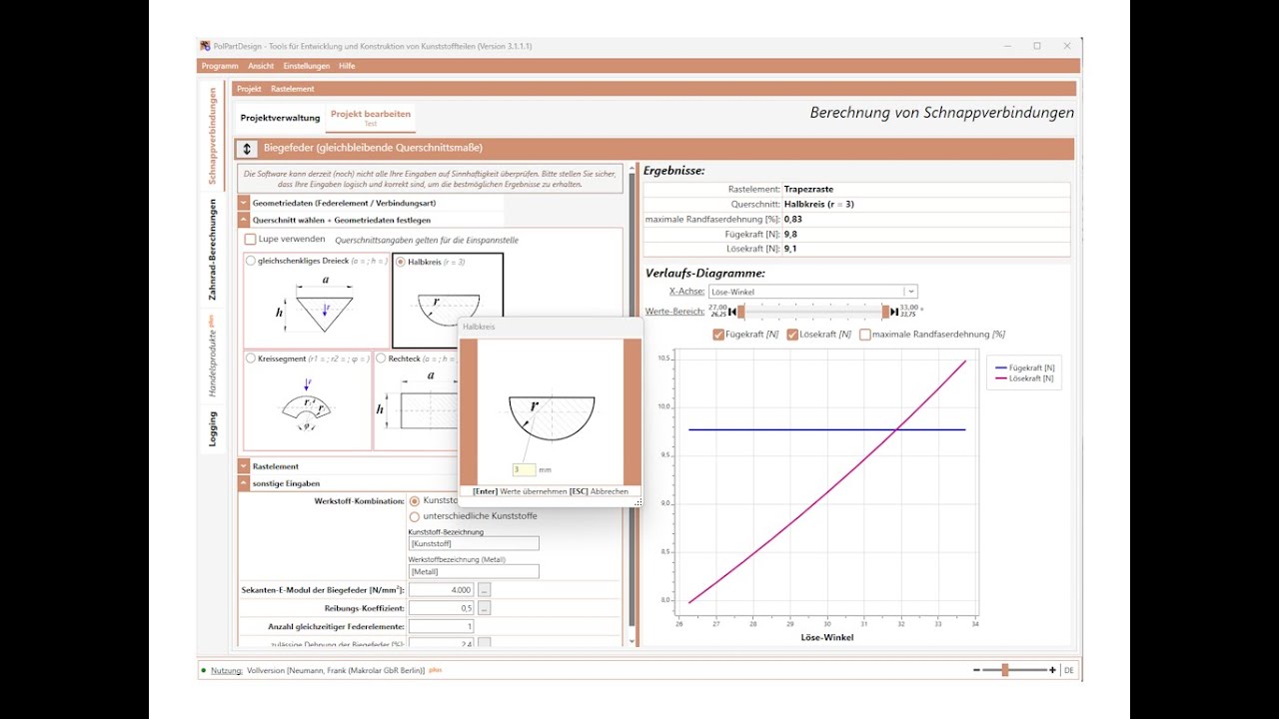Click the Kunststoff-Bezeichnung input field
The height and width of the screenshot is (719, 1279).
point(474,543)
